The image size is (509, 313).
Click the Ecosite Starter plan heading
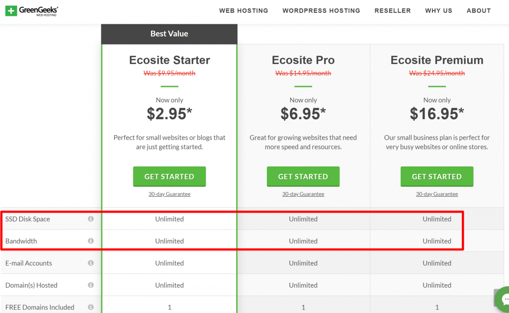pos(170,60)
